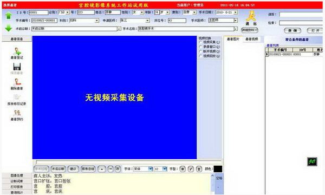Open the 打印报告 sidebar section
325x195 pixels.
(x=17, y=187)
